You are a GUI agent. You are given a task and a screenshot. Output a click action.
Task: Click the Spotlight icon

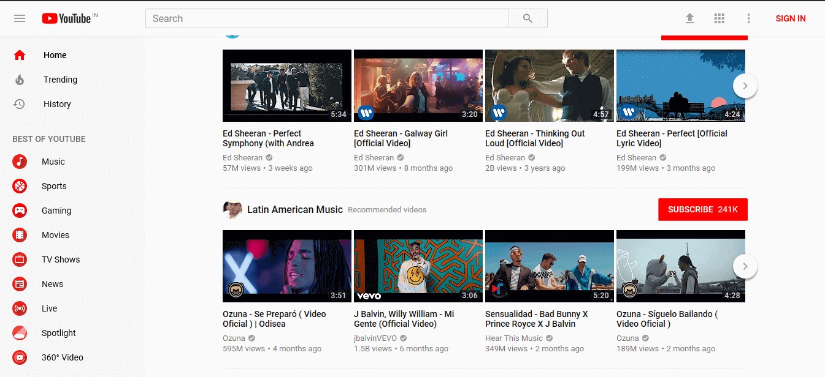click(20, 333)
